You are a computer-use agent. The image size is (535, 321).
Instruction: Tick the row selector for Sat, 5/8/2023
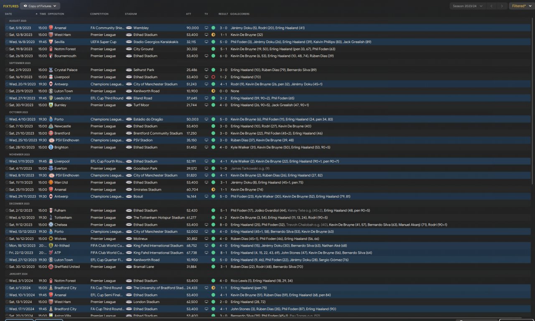tap(7, 28)
